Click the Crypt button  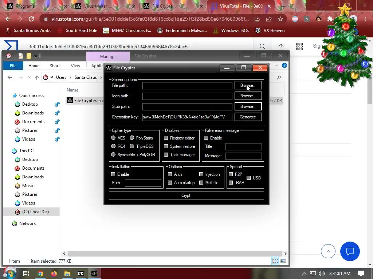point(186,195)
